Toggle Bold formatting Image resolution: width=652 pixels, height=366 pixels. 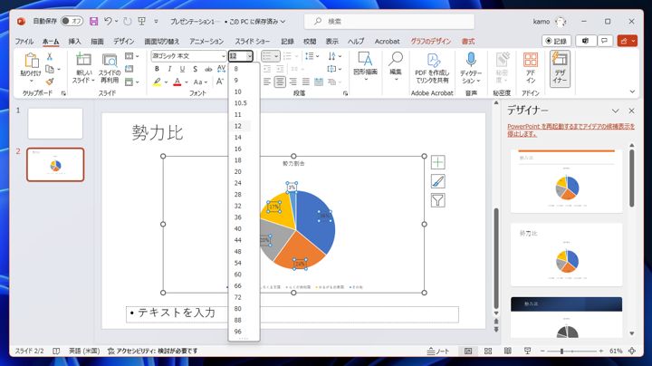click(157, 69)
